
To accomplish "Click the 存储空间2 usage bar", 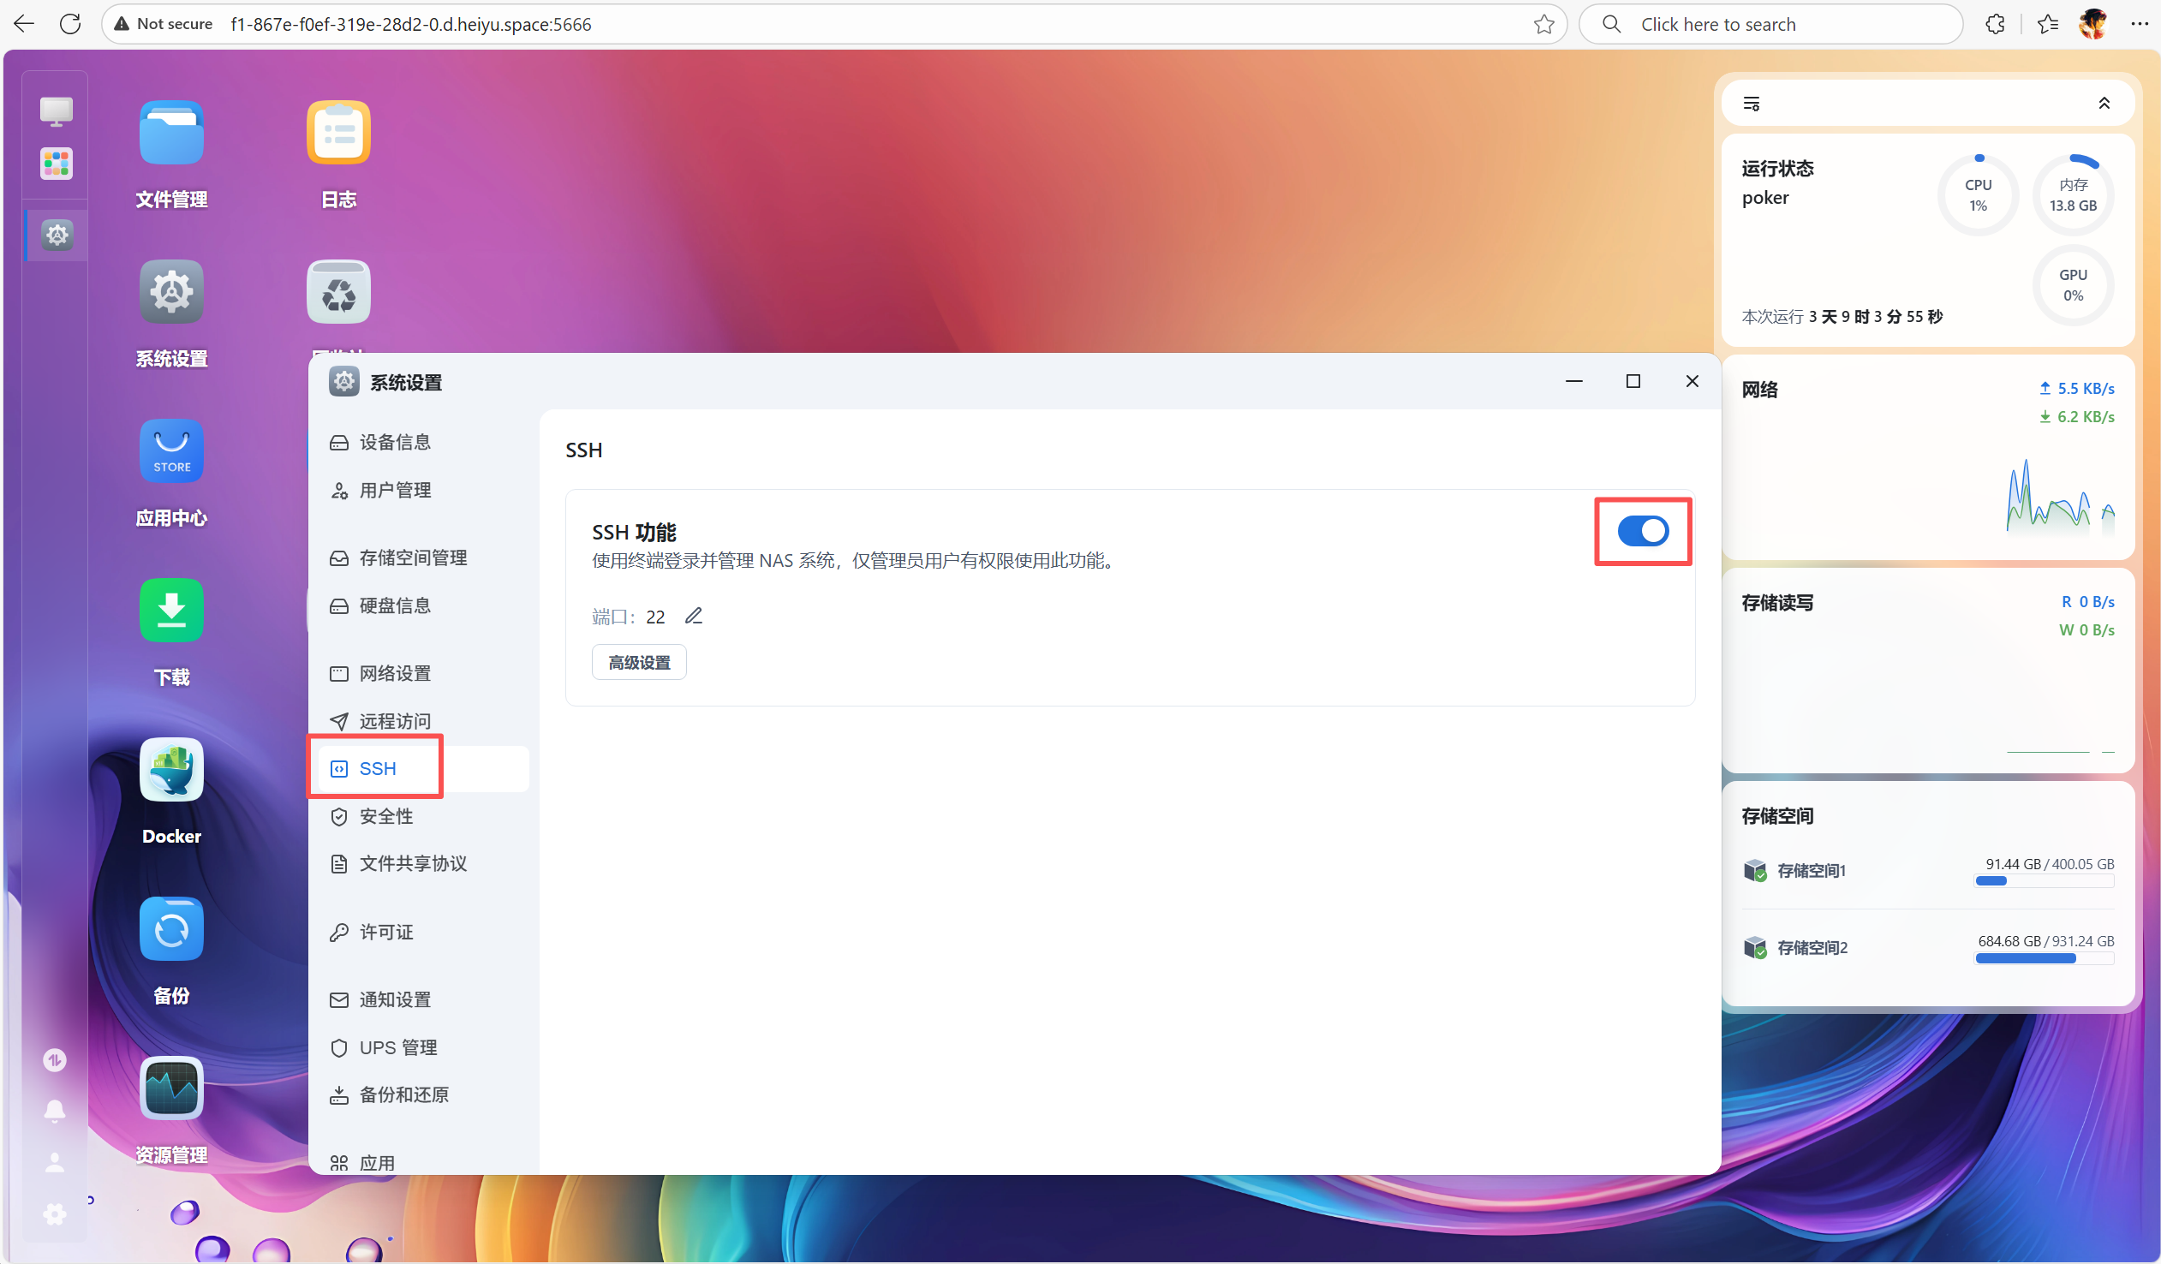I will click(x=2045, y=959).
